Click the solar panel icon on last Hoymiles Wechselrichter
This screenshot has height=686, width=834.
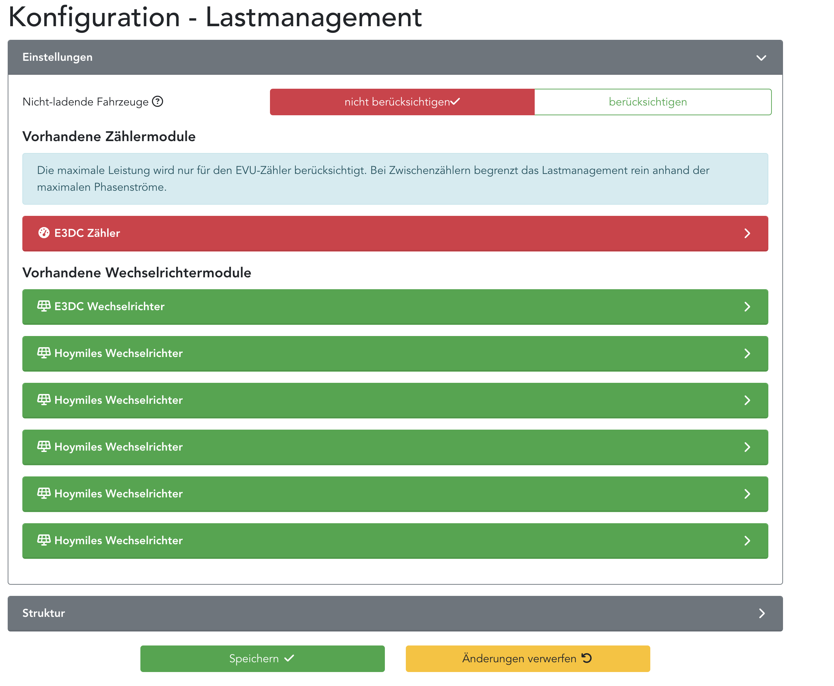tap(44, 540)
